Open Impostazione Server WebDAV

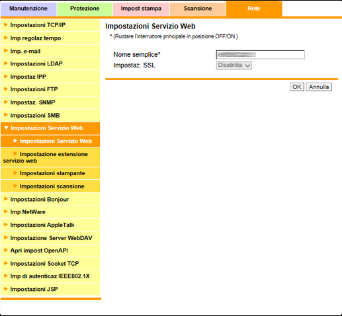pyautogui.click(x=50, y=238)
